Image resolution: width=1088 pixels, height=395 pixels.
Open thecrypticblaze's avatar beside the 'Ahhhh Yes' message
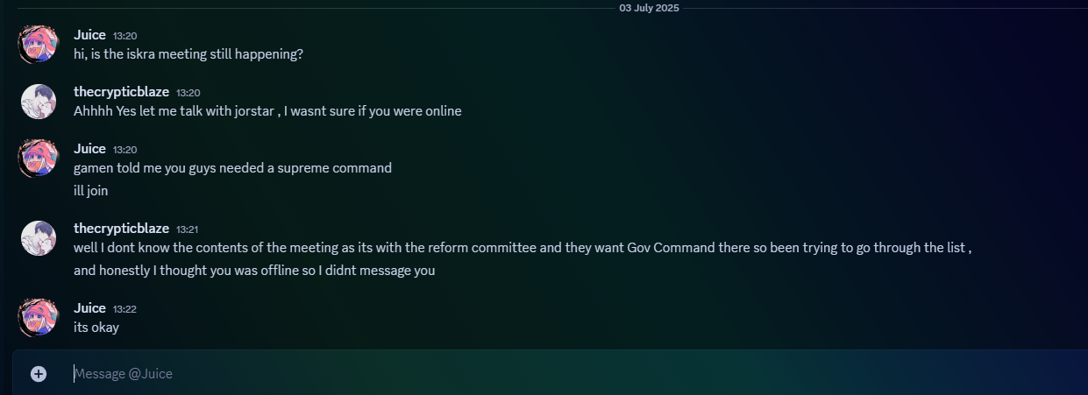point(39,102)
